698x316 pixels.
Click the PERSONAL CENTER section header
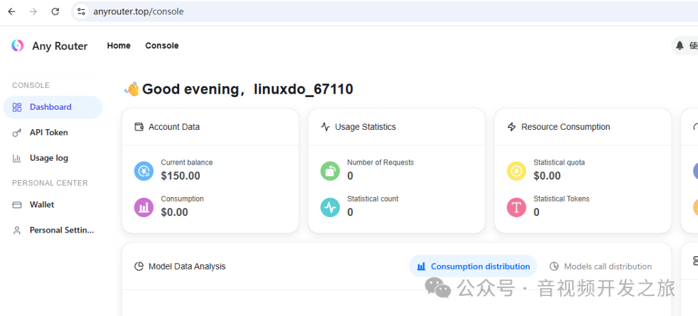50,183
